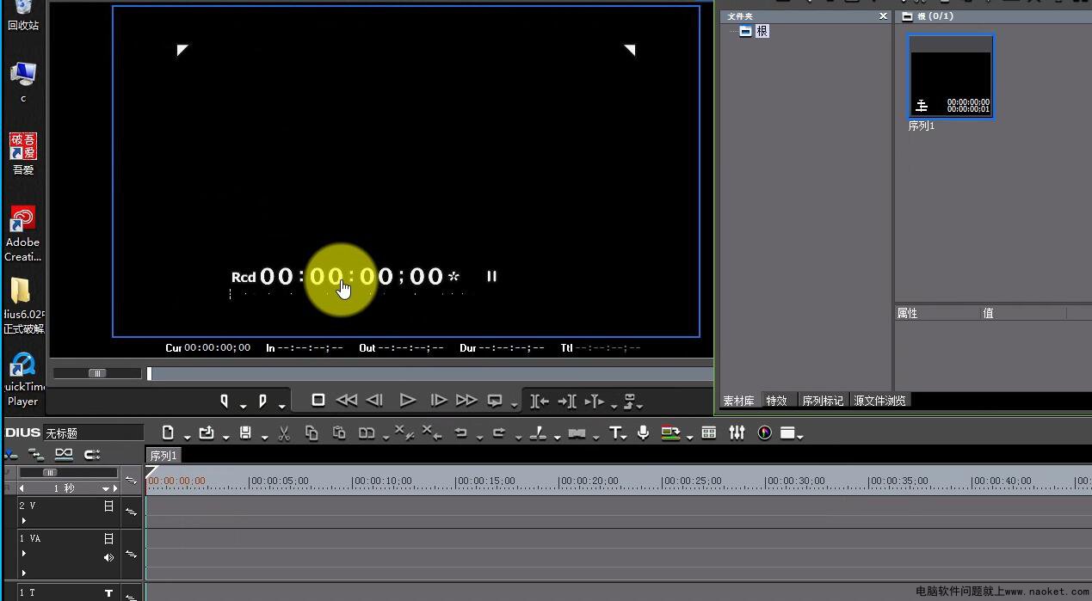Toggle video mute on the 2 V track
1092x601 pixels.
[x=108, y=506]
